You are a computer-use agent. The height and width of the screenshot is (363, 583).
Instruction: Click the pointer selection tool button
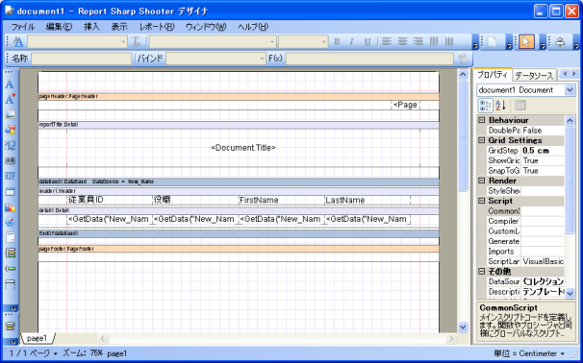click(x=525, y=42)
